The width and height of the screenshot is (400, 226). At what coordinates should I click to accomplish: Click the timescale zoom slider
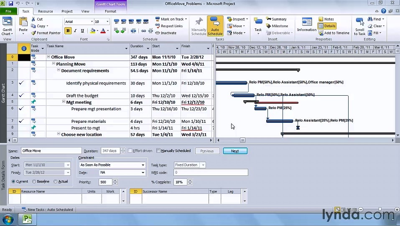coord(380,209)
